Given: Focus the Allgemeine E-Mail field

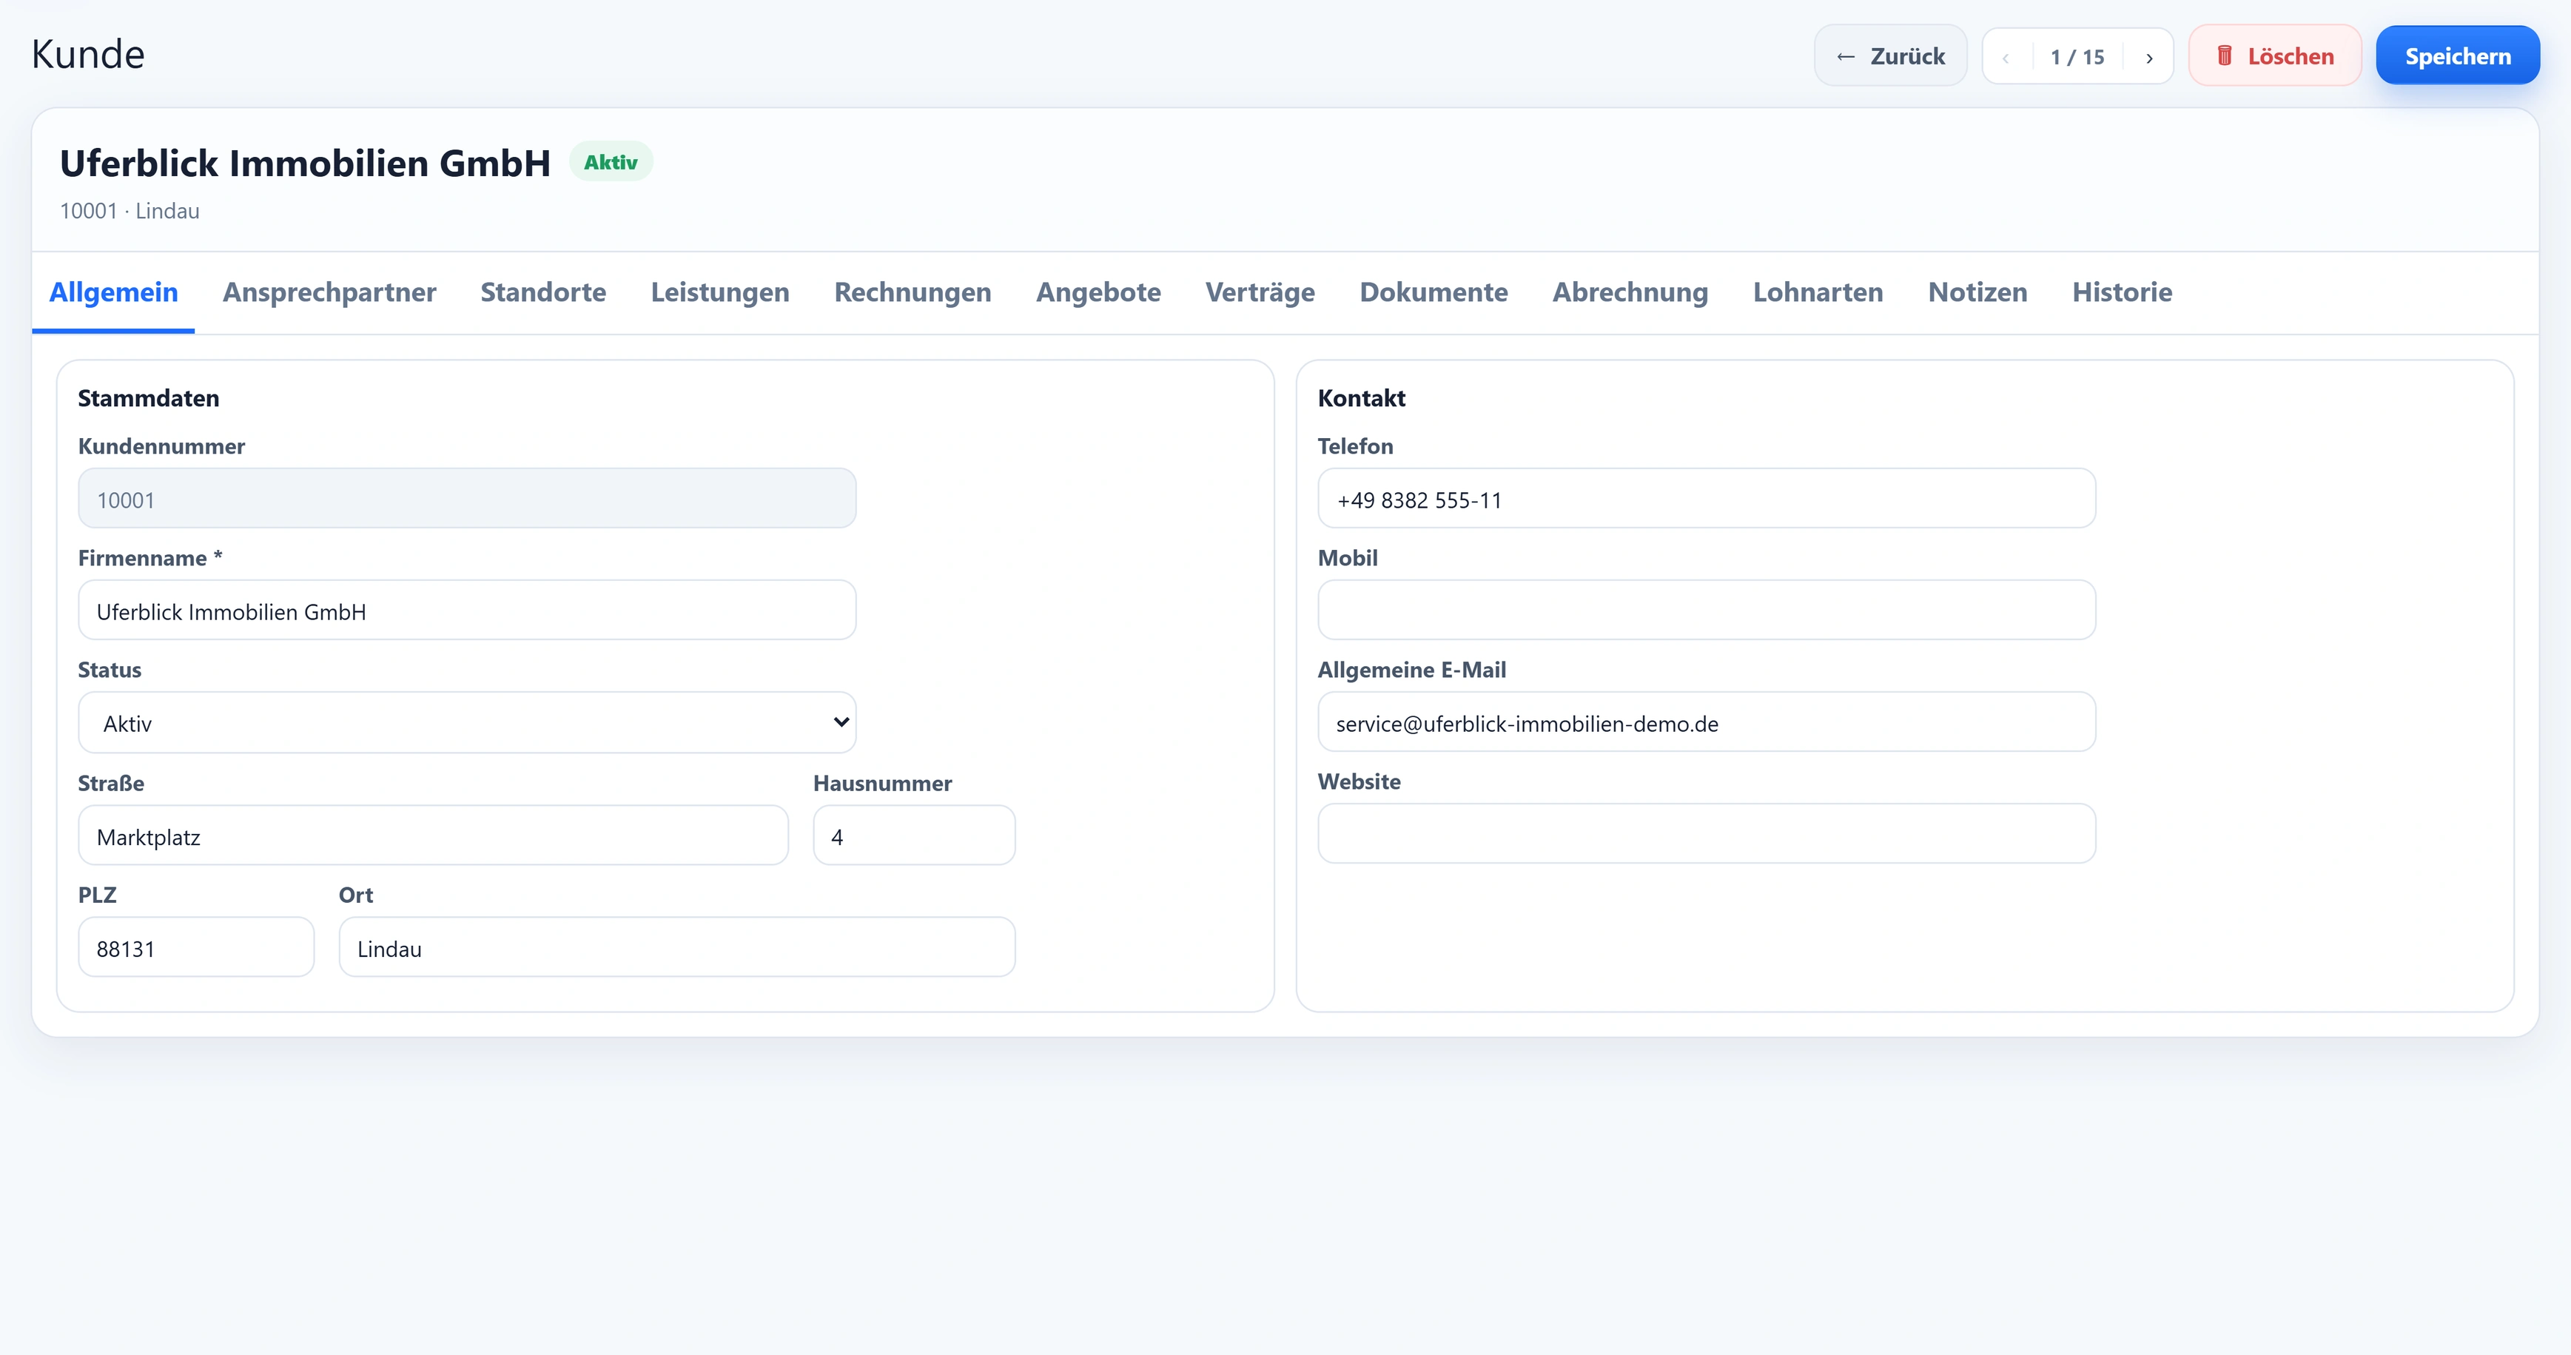Looking at the screenshot, I should (1707, 722).
